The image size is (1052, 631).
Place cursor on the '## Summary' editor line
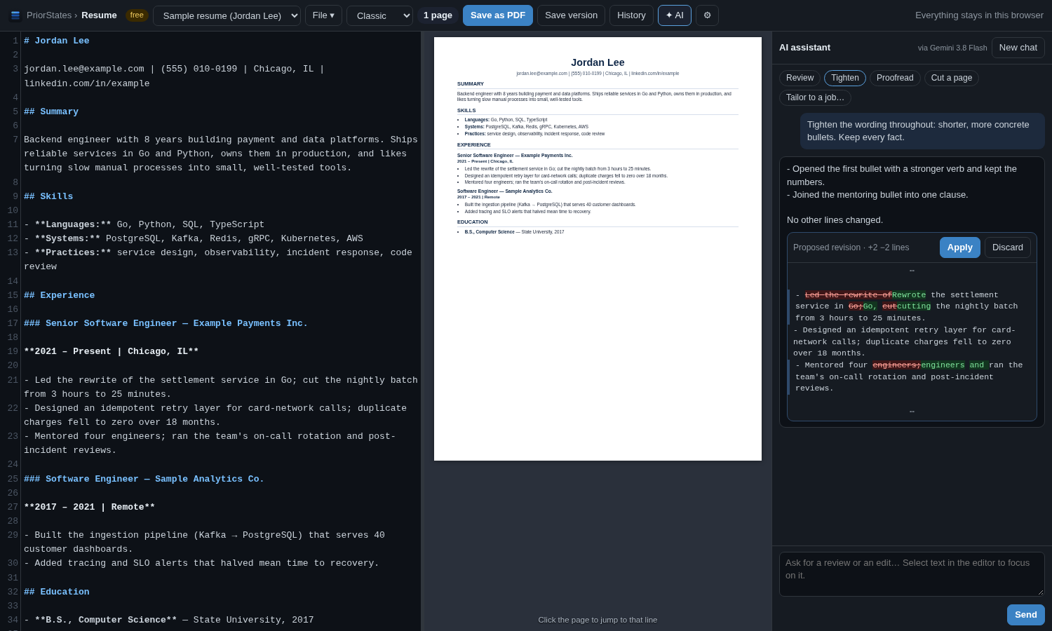click(51, 111)
